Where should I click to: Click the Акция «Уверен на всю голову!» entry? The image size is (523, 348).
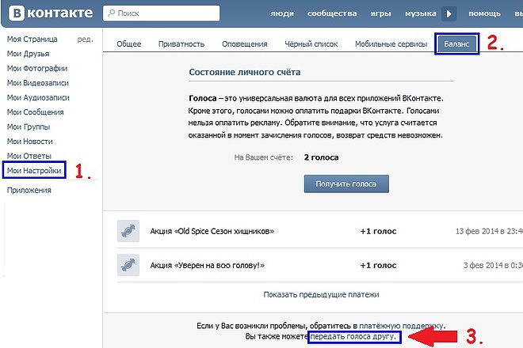[207, 266]
